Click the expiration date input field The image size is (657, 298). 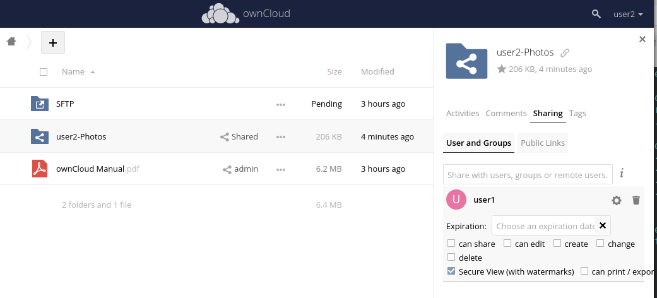point(543,225)
